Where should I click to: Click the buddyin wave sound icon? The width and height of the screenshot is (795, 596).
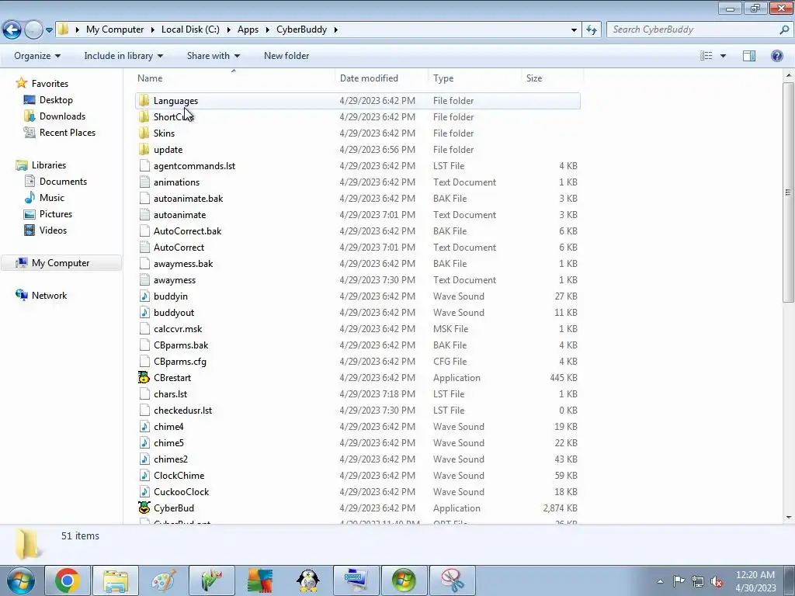[x=144, y=296]
